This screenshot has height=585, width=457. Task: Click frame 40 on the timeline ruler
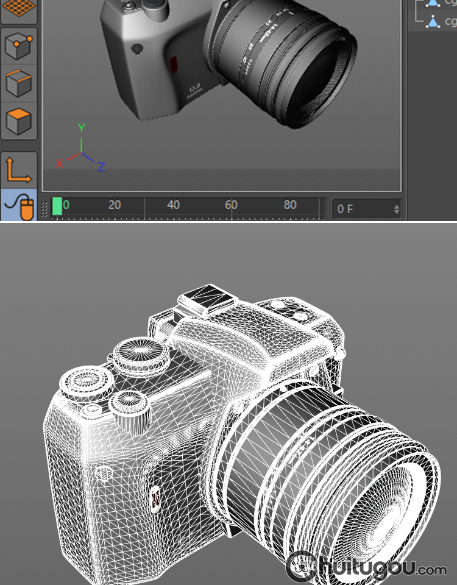coord(173,205)
